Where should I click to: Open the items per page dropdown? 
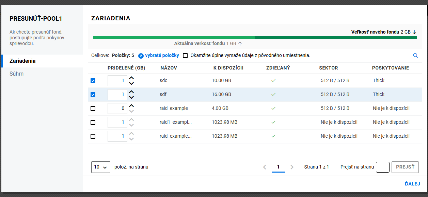tap(101, 167)
